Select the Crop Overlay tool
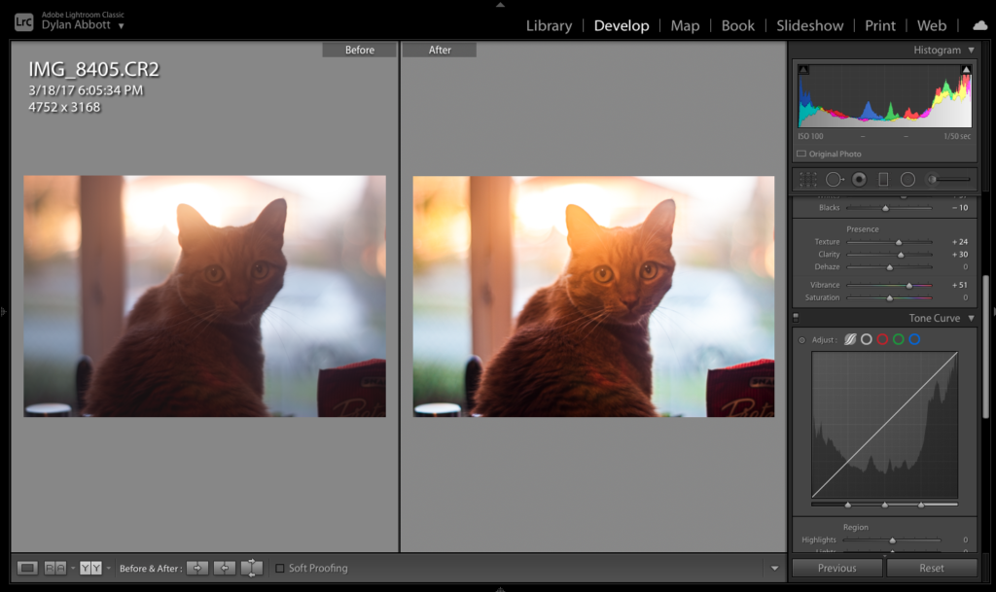Screen dimensions: 996x592 point(807,180)
